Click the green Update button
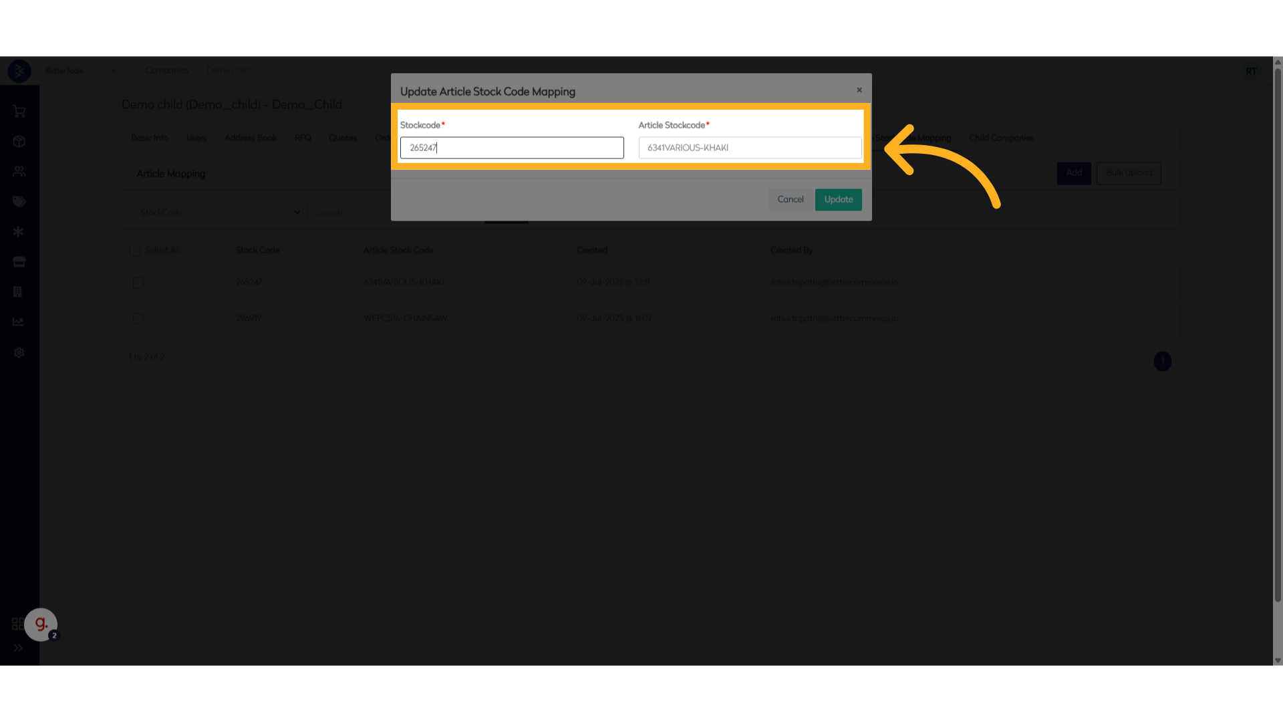1283x722 pixels. (x=838, y=200)
